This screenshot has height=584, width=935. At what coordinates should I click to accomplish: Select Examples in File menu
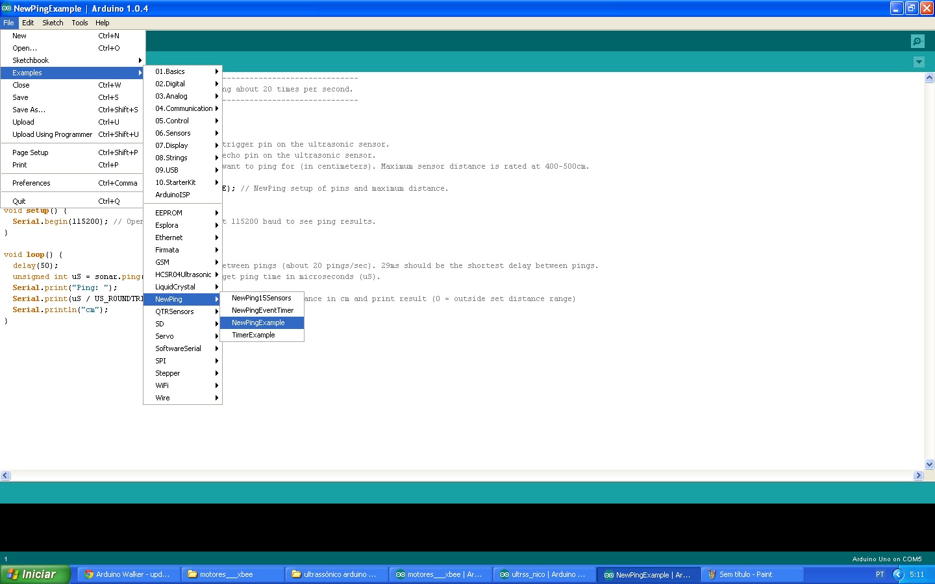[x=72, y=73]
